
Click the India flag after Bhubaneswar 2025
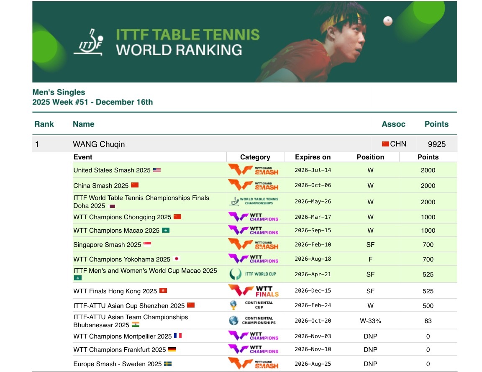pyautogui.click(x=136, y=324)
